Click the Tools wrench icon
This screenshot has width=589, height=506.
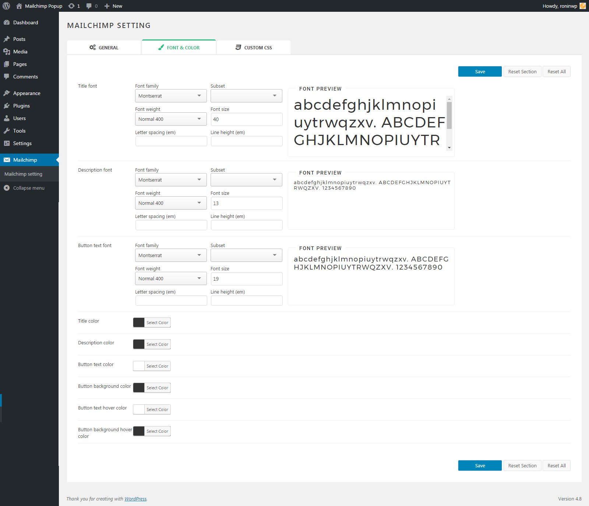(x=7, y=131)
